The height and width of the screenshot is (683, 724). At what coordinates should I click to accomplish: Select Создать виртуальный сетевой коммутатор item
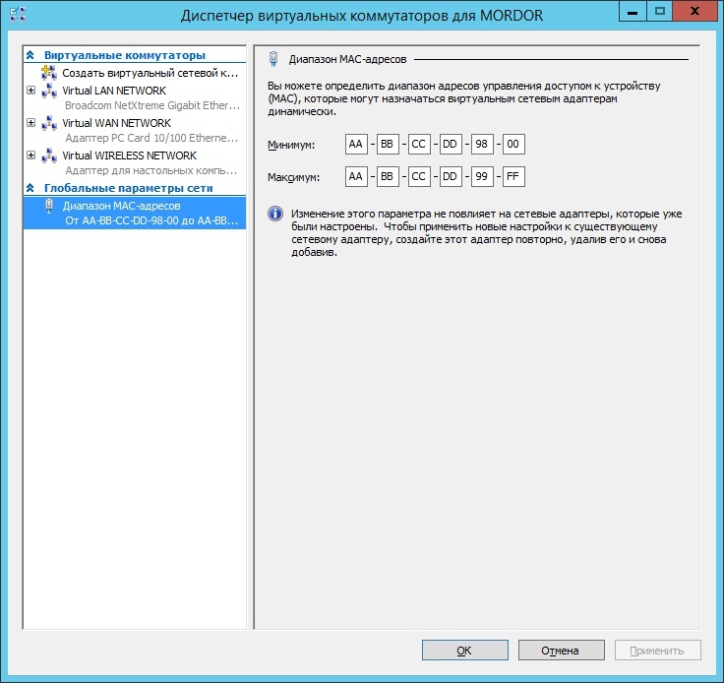tap(150, 74)
